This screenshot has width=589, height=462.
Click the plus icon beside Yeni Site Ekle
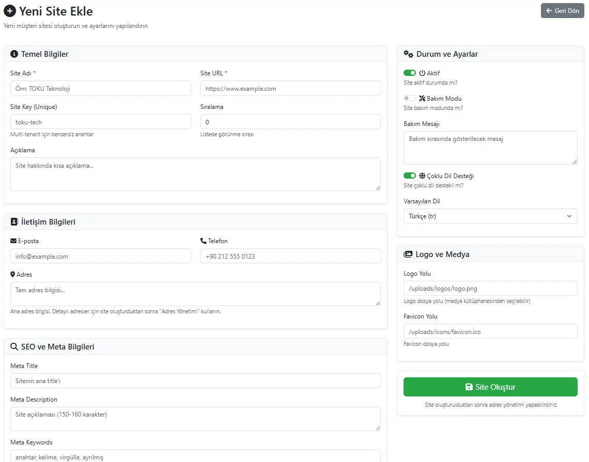10,11
